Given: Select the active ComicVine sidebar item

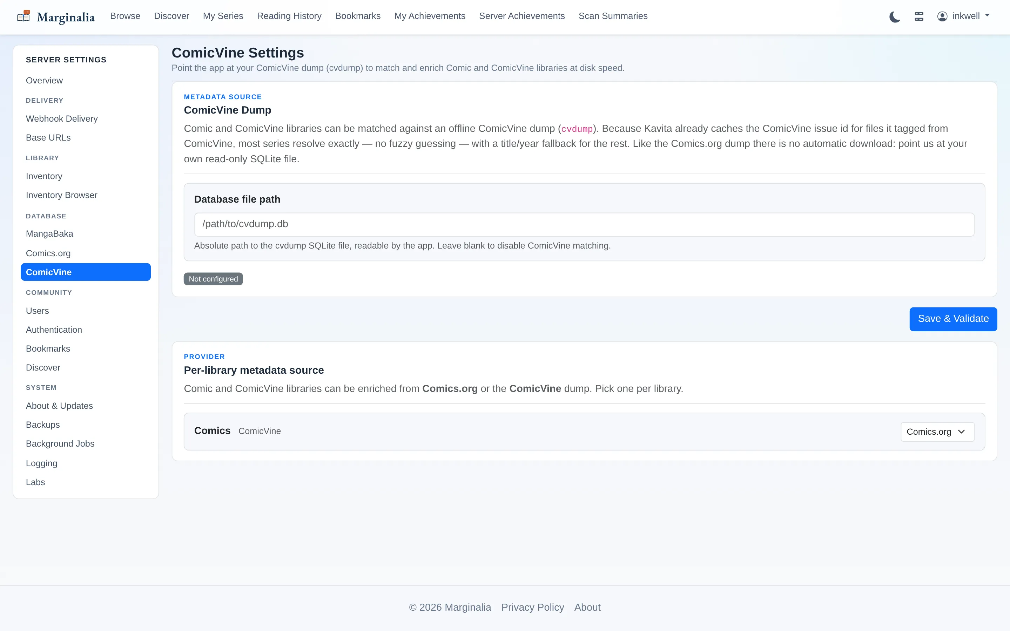Looking at the screenshot, I should 86,272.
